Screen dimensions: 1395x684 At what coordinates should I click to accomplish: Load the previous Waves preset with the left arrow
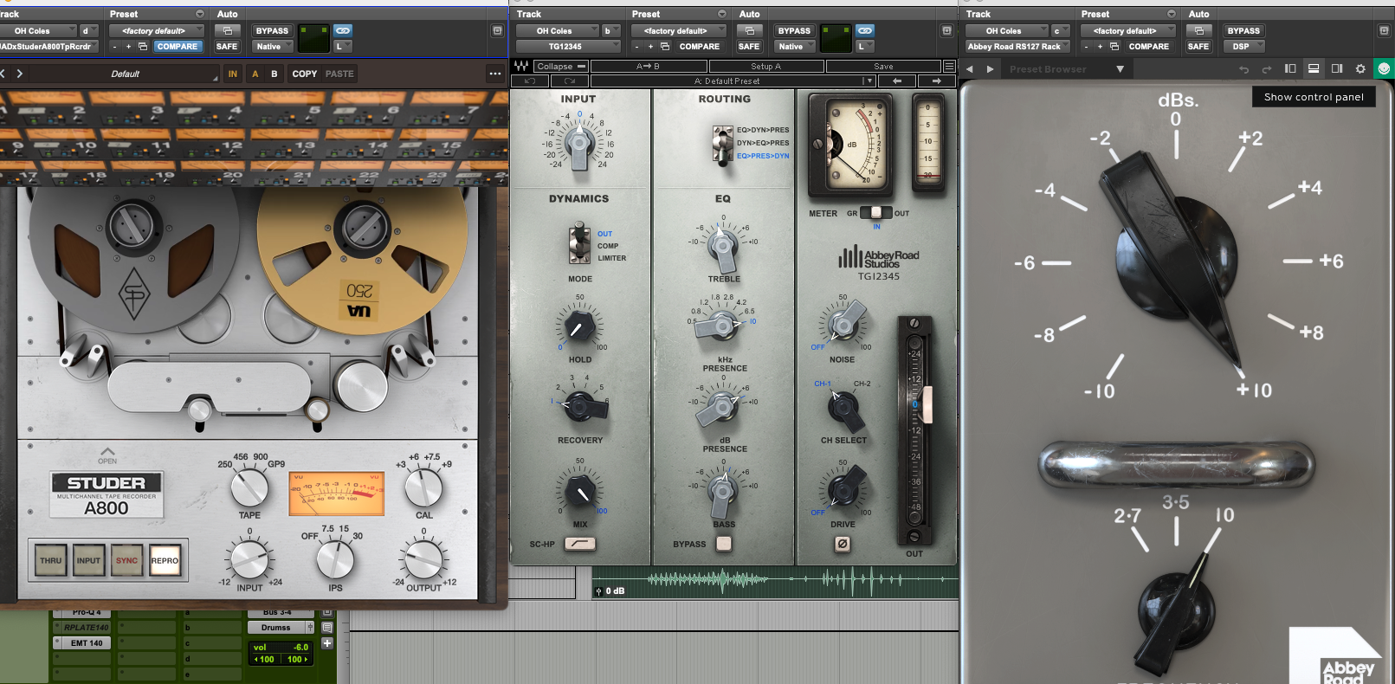[897, 81]
